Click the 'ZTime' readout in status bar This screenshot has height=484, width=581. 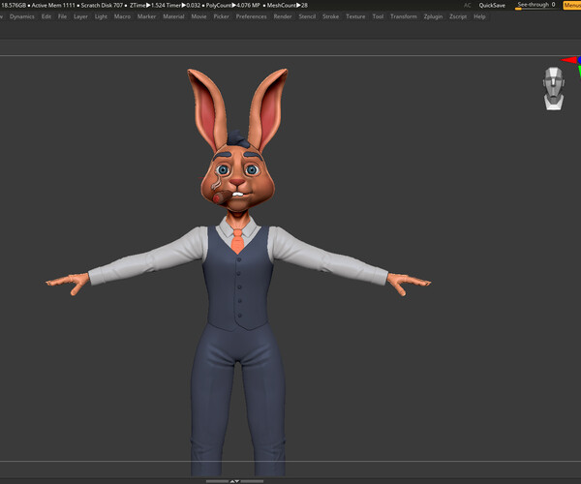pyautogui.click(x=145, y=5)
